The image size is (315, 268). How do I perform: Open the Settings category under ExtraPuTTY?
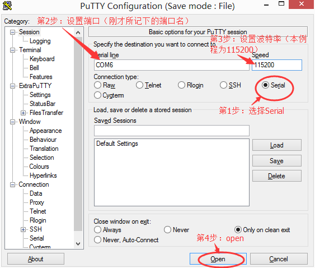tap(40, 95)
